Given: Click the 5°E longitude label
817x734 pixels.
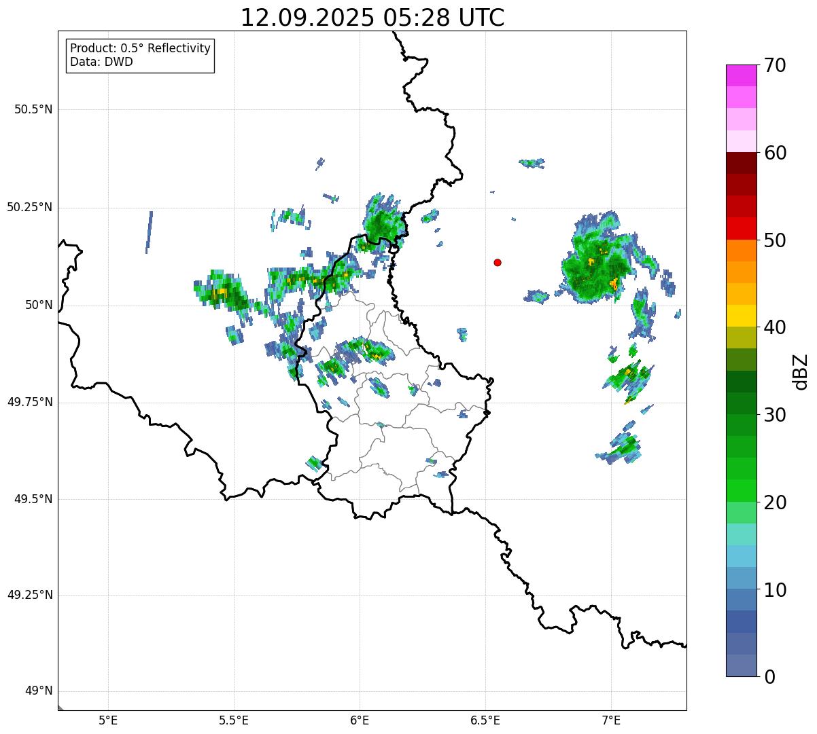Looking at the screenshot, I should point(108,720).
